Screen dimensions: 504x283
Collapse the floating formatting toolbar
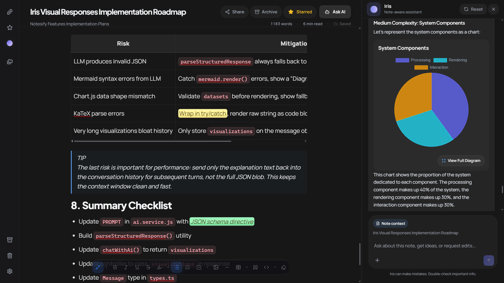point(98,267)
